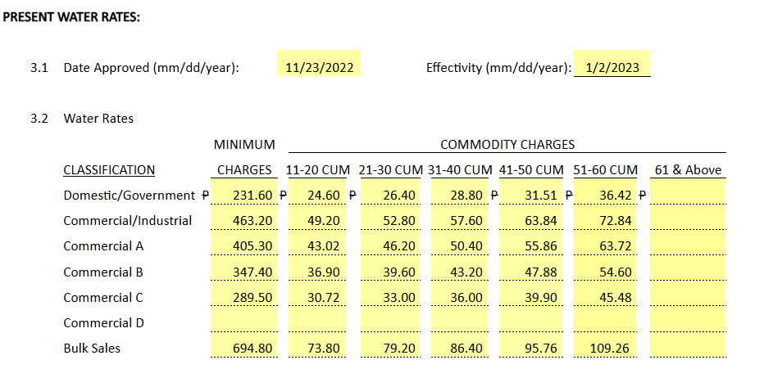Select Commercial B 11-20 CUM value 36.90
The image size is (764, 387).
coord(317,268)
